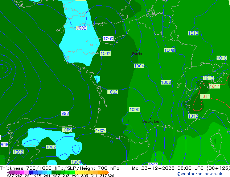Click the 320 value on the legend scale
Viewport: 230px width, 177px height.
(111, 176)
